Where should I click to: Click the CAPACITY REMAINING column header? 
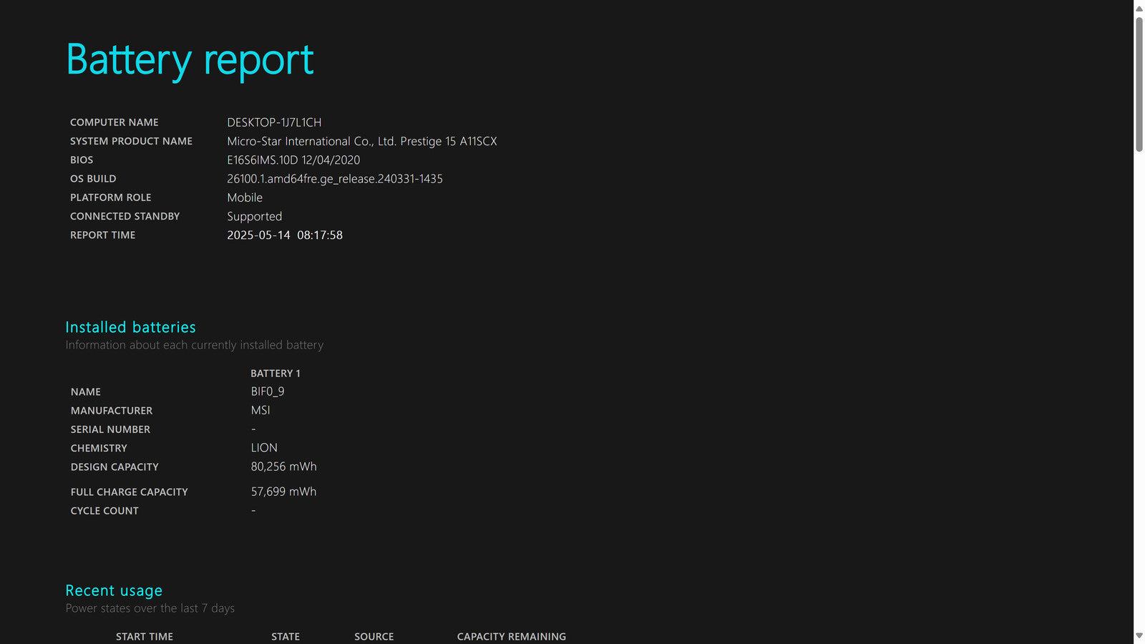point(512,637)
